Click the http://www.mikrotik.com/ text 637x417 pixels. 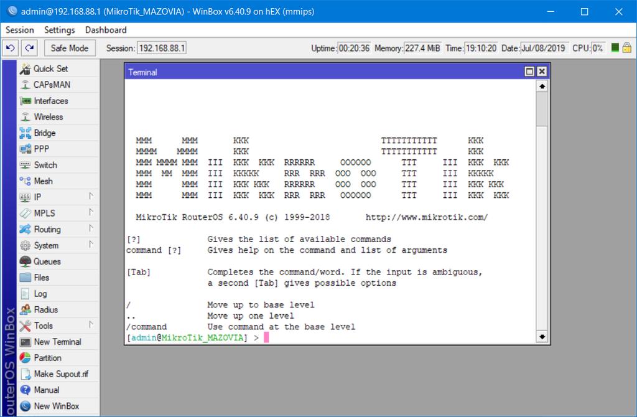pos(427,217)
